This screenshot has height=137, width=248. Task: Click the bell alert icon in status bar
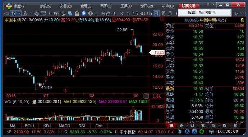[x=180, y=131]
